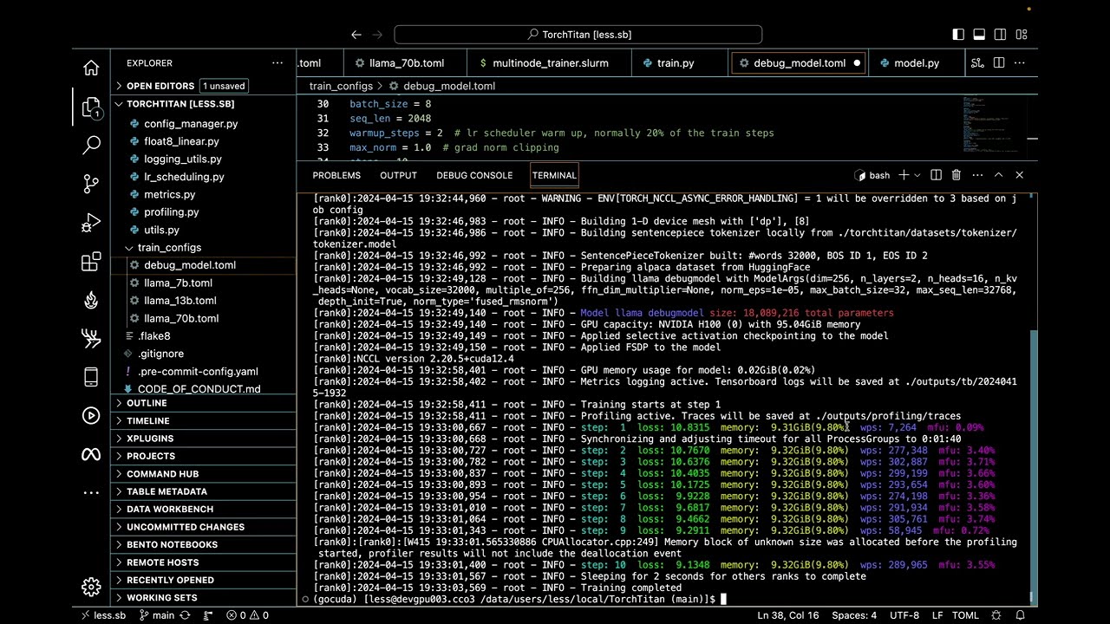1110x624 pixels.
Task: Kill terminal with the trash icon
Action: point(956,175)
